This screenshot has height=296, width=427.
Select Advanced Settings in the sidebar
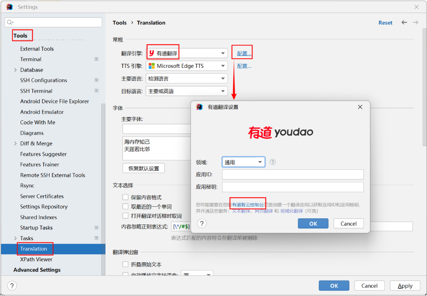coord(37,270)
